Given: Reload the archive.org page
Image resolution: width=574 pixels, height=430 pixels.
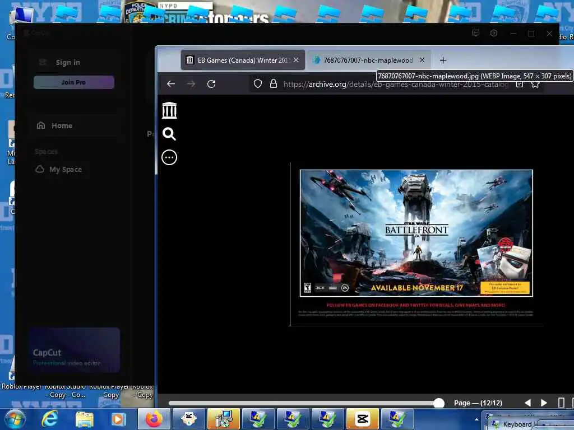Looking at the screenshot, I should pyautogui.click(x=211, y=84).
